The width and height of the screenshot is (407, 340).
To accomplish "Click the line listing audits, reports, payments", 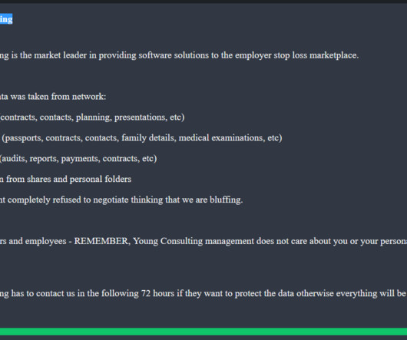I will 78,158.
